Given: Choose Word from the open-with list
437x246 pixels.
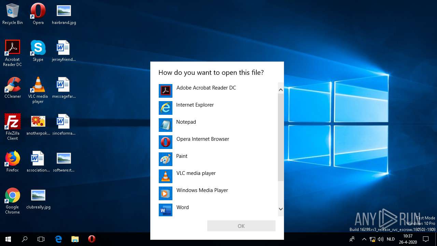Looking at the screenshot, I should [x=218, y=209].
